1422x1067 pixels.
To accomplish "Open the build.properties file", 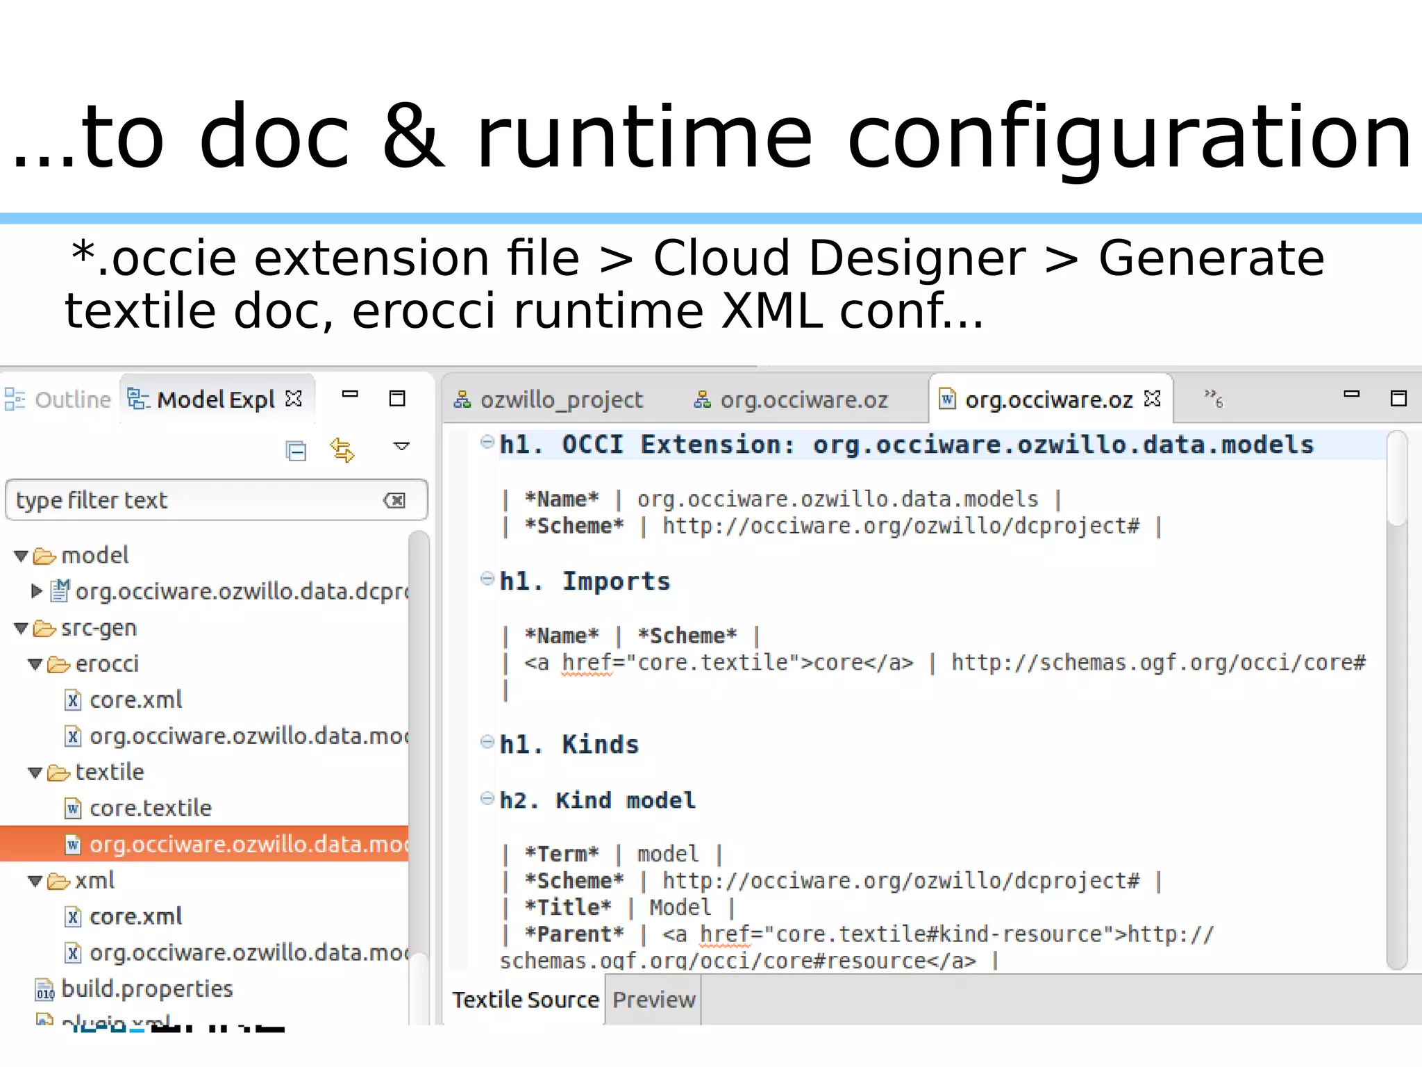I will click(147, 989).
